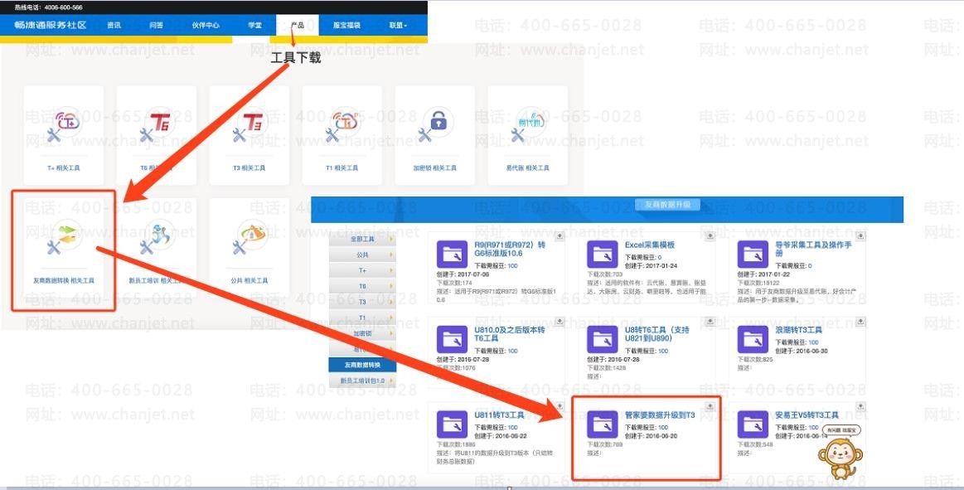
Task: Click the download icon on the R9转G6标准版10.6 card
Action: pos(560,236)
